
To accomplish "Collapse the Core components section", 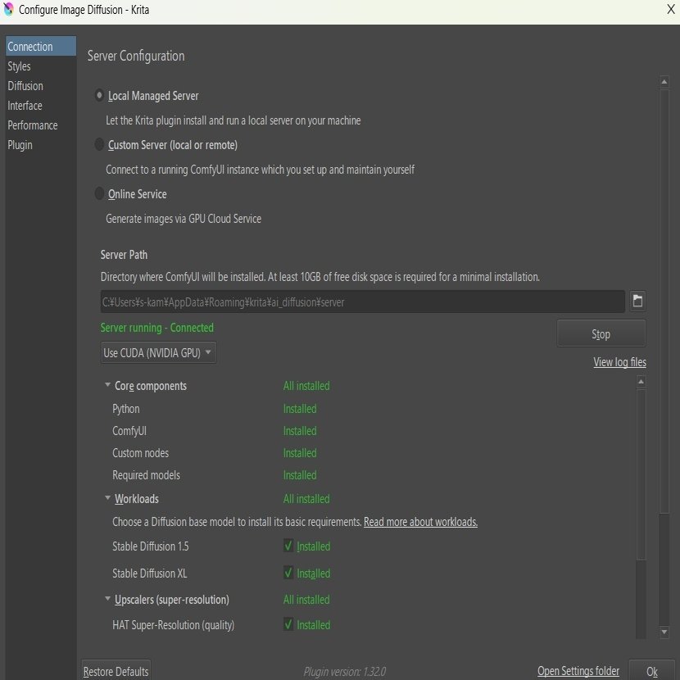I will (107, 385).
